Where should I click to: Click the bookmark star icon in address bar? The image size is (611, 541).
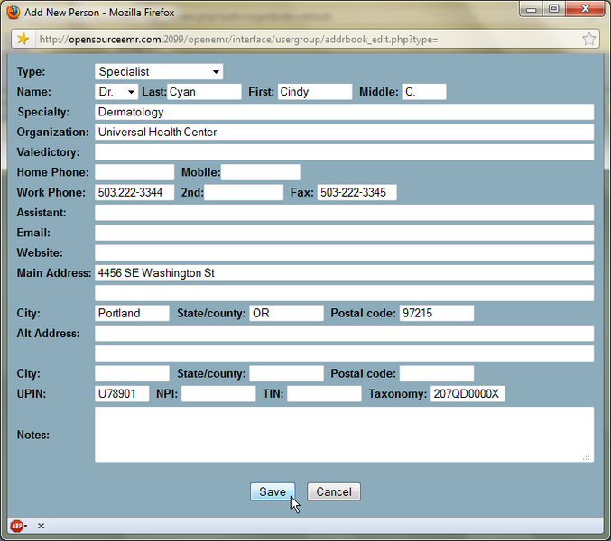click(588, 39)
